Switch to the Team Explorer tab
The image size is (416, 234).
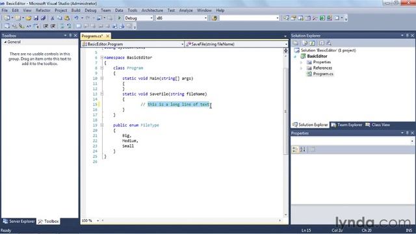pos(347,125)
